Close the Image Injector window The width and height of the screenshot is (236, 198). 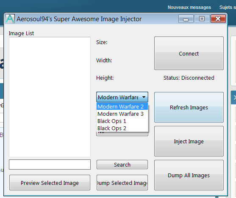click(x=218, y=19)
